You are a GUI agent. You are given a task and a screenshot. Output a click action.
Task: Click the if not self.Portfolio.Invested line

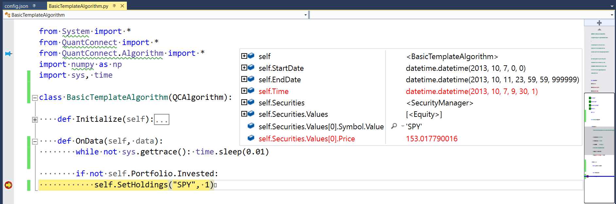[147, 174]
